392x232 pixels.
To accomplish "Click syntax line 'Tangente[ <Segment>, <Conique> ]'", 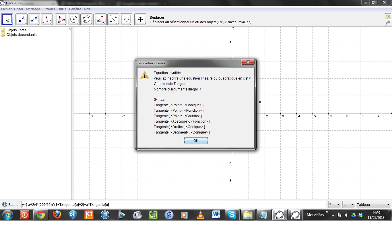I will pos(182,132).
